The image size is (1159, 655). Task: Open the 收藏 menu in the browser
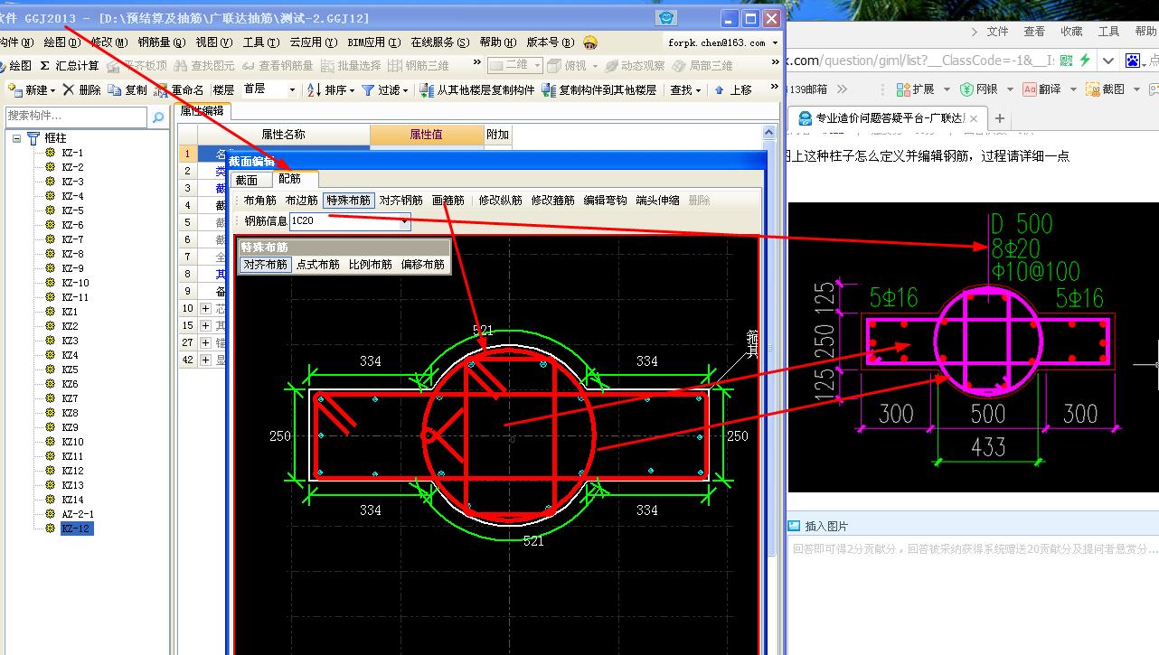click(1072, 31)
